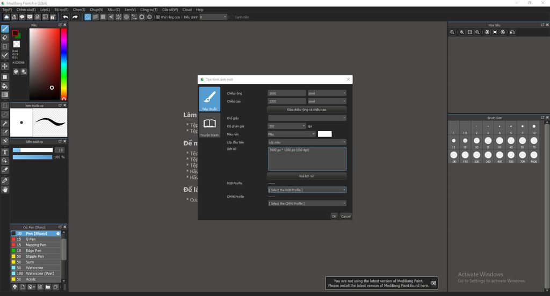Viewport: 550px width, 296px height.
Task: Click Đảo chiều rộng và chiều cao button
Action: [307, 110]
